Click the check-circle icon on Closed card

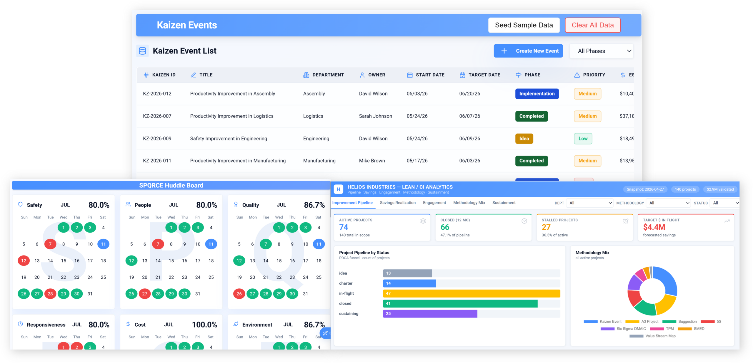click(x=524, y=221)
